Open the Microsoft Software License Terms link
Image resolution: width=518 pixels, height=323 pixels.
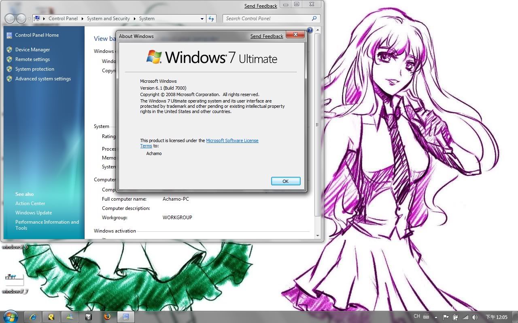point(232,141)
